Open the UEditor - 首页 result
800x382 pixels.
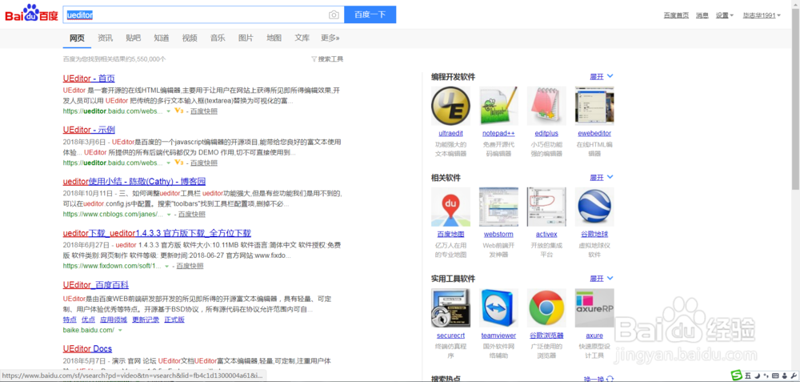(x=89, y=78)
